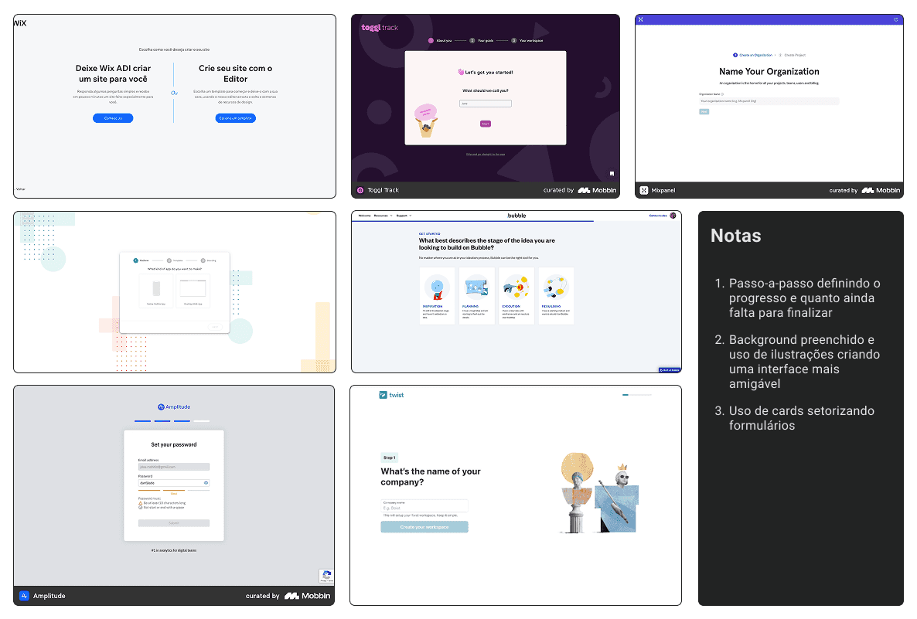The width and height of the screenshot is (917, 619).
Task: Click Create your workspace button
Action: point(424,526)
